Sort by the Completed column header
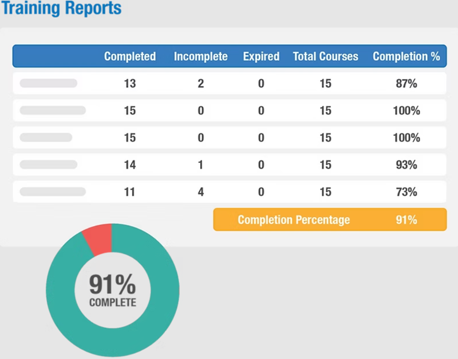This screenshot has width=458, height=359. [x=130, y=57]
